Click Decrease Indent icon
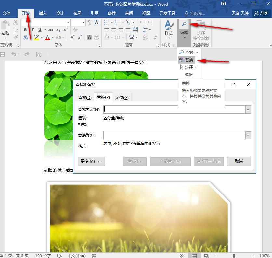This screenshot has width=272, height=258. point(142,22)
